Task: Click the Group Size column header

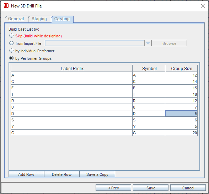Action: pos(181,68)
